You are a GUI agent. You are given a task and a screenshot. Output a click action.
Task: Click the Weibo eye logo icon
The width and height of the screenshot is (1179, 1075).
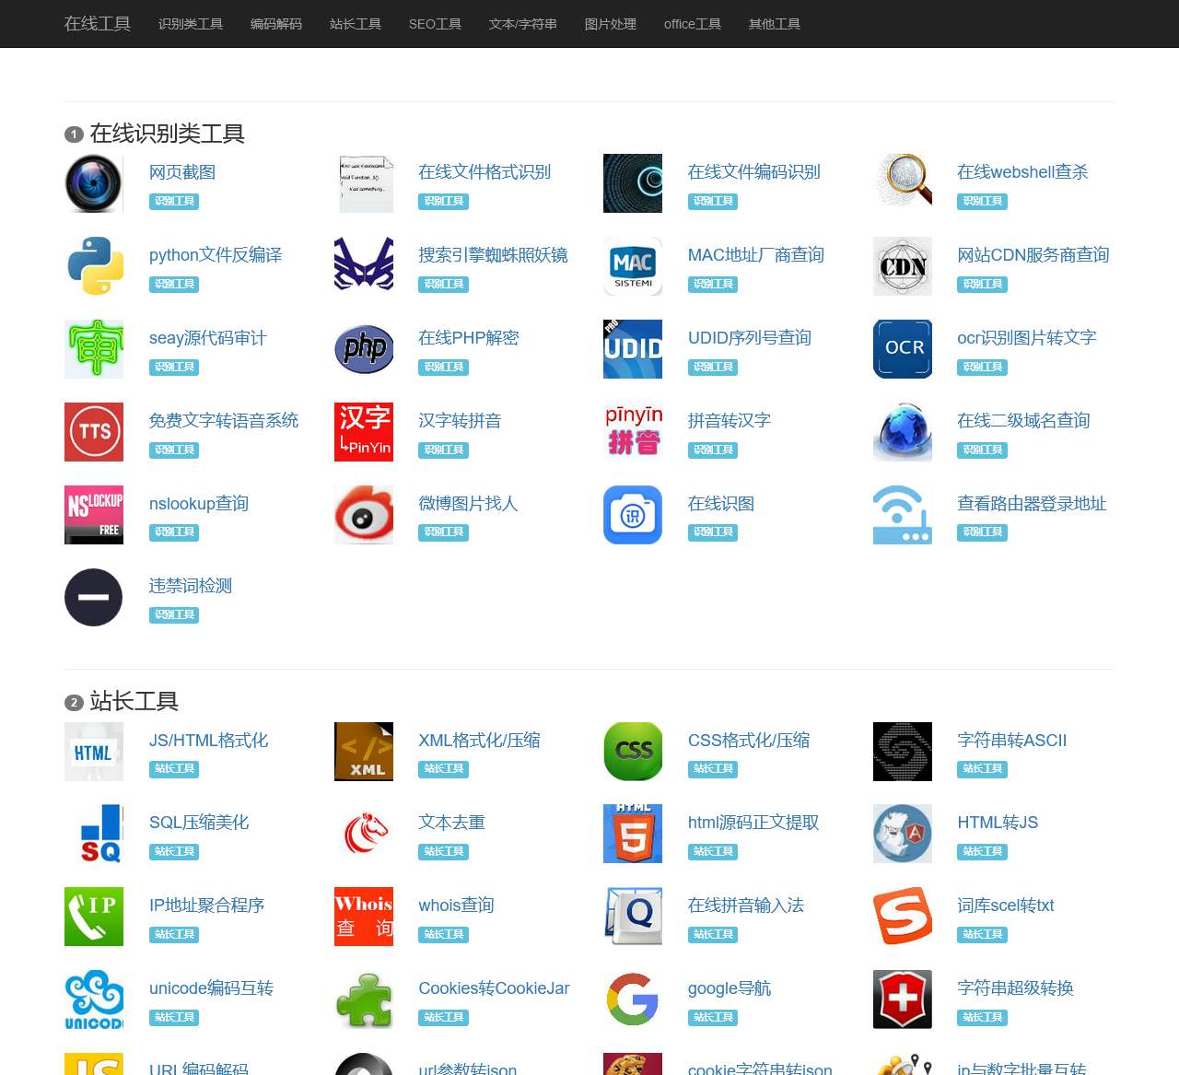[364, 515]
